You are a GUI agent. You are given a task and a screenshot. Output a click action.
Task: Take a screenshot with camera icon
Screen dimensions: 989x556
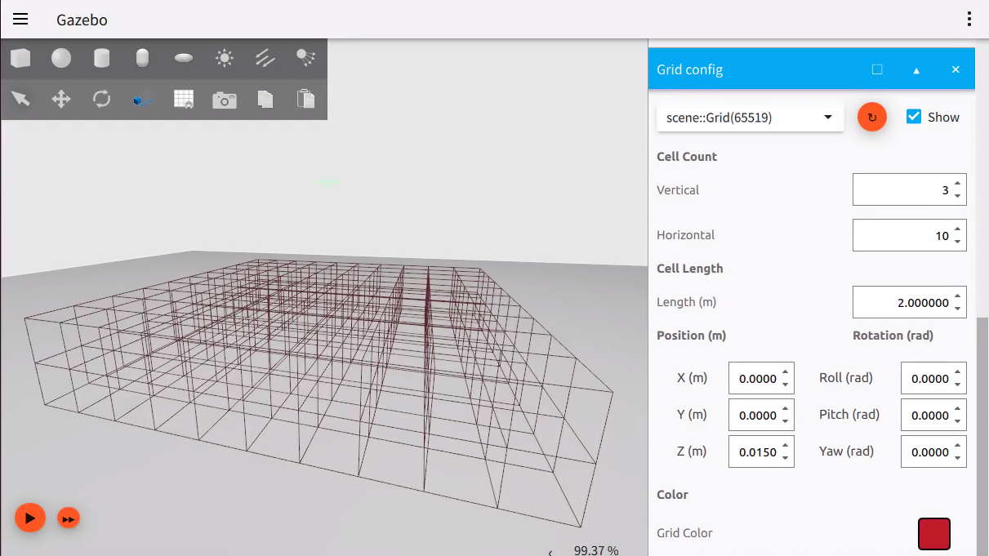[x=225, y=100]
